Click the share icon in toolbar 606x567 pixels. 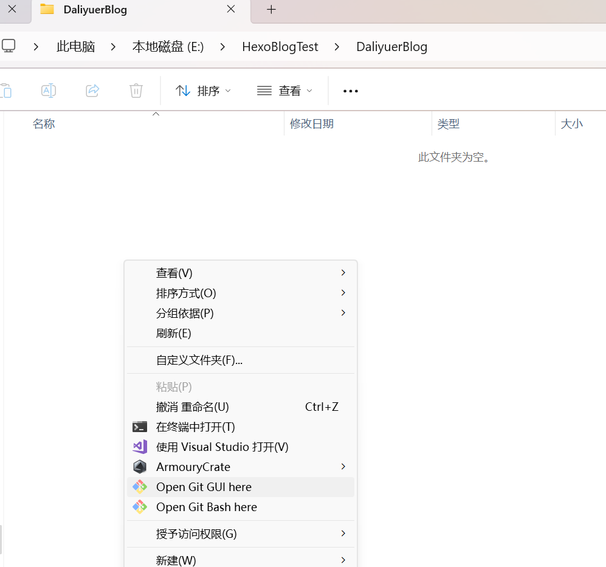[92, 91]
